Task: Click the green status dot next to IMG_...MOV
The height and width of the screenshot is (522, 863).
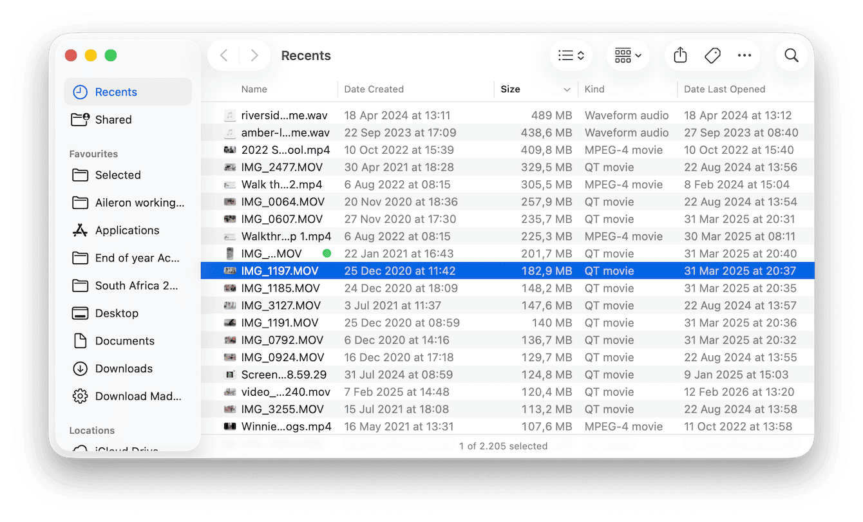Action: pos(327,253)
